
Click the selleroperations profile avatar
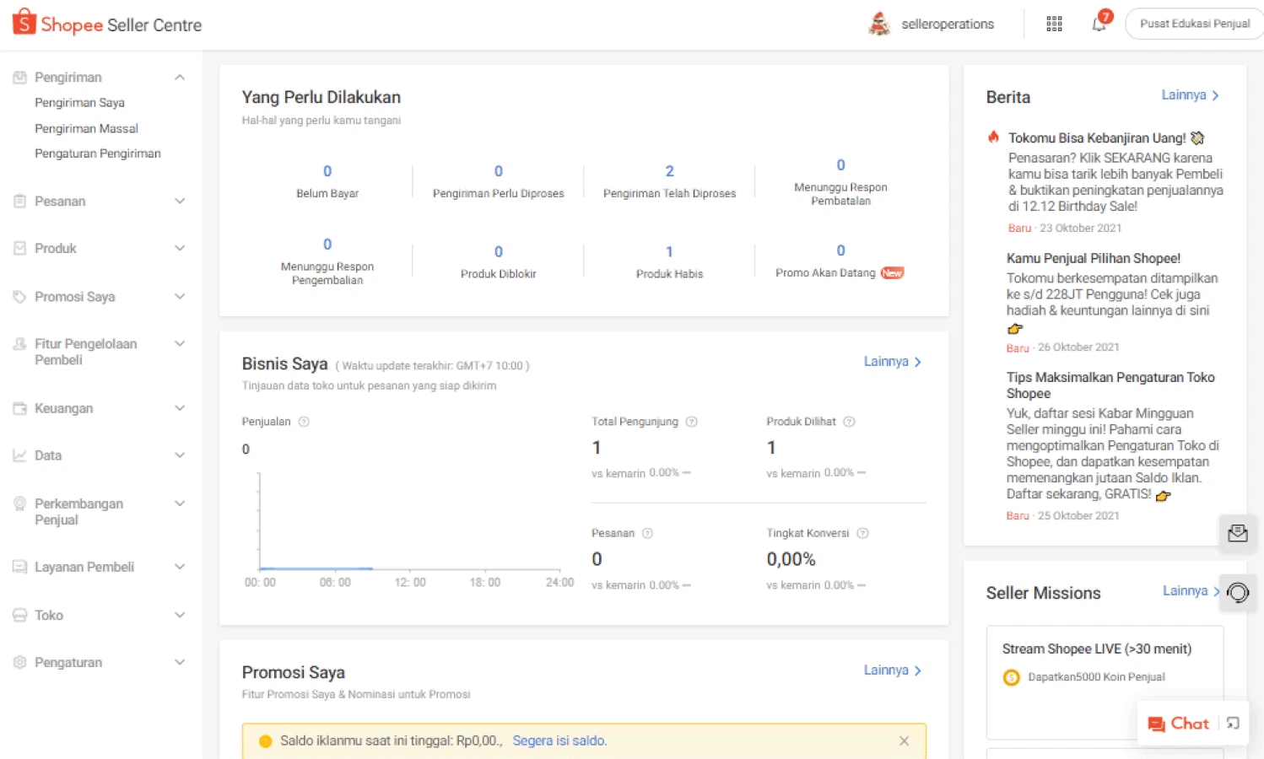(x=879, y=24)
